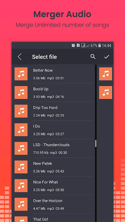Tap the New Patek music note icon

pyautogui.click(x=21, y=167)
